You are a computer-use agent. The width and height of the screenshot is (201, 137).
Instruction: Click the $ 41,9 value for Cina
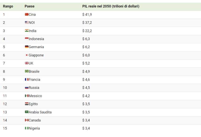[x=87, y=14]
